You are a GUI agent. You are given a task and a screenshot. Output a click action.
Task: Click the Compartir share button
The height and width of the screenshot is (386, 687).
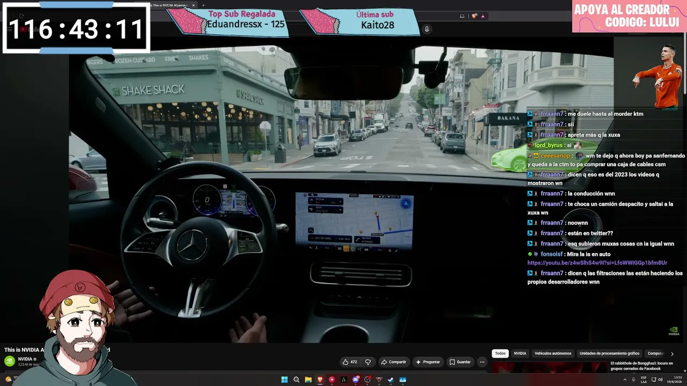(393, 362)
